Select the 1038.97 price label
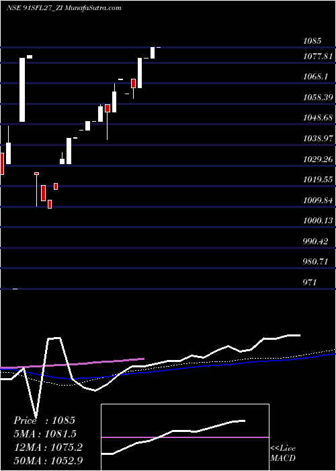The height and width of the screenshot is (471, 336). pos(318,138)
